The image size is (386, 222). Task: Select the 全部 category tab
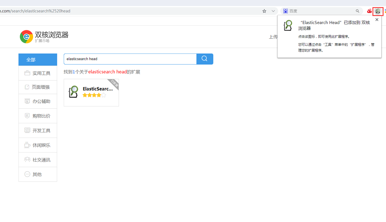coord(38,60)
